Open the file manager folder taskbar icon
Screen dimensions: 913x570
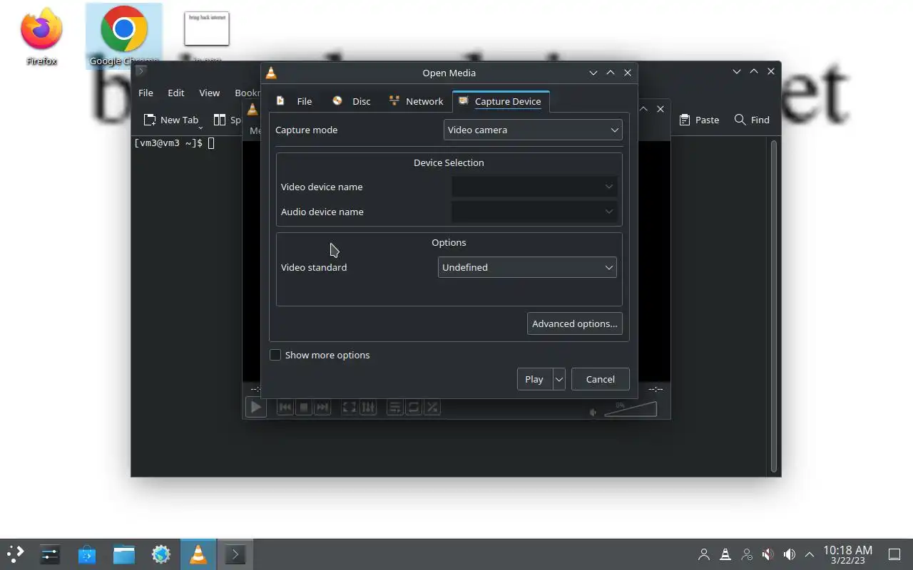point(124,554)
